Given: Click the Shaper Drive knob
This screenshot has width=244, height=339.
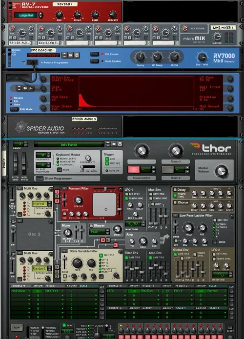Looking at the screenshot, I should (x=117, y=229).
